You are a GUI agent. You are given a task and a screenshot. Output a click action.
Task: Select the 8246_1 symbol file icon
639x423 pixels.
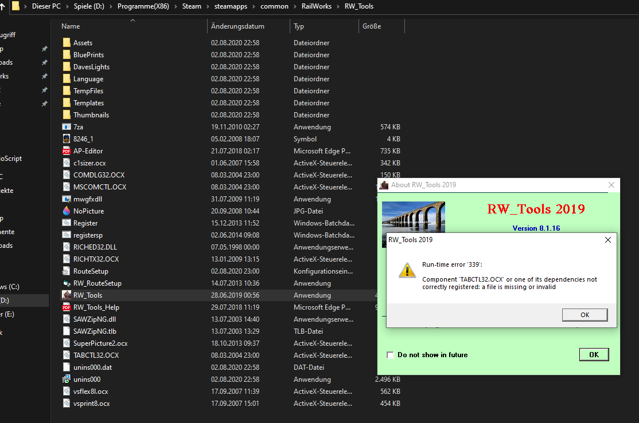tap(67, 139)
